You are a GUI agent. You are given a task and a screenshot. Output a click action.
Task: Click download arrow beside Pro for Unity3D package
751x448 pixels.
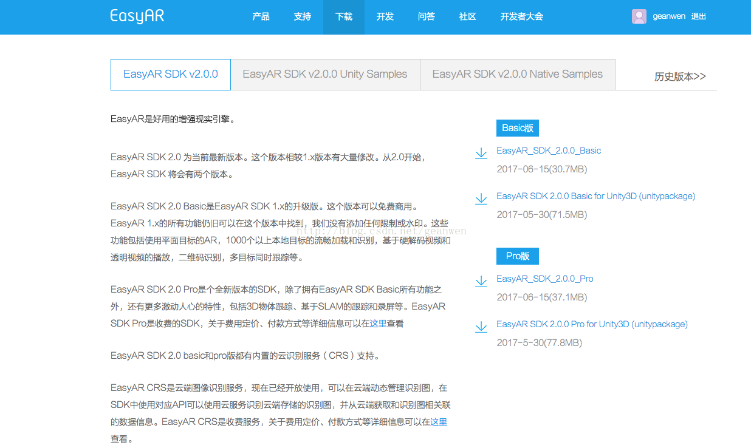pos(481,327)
